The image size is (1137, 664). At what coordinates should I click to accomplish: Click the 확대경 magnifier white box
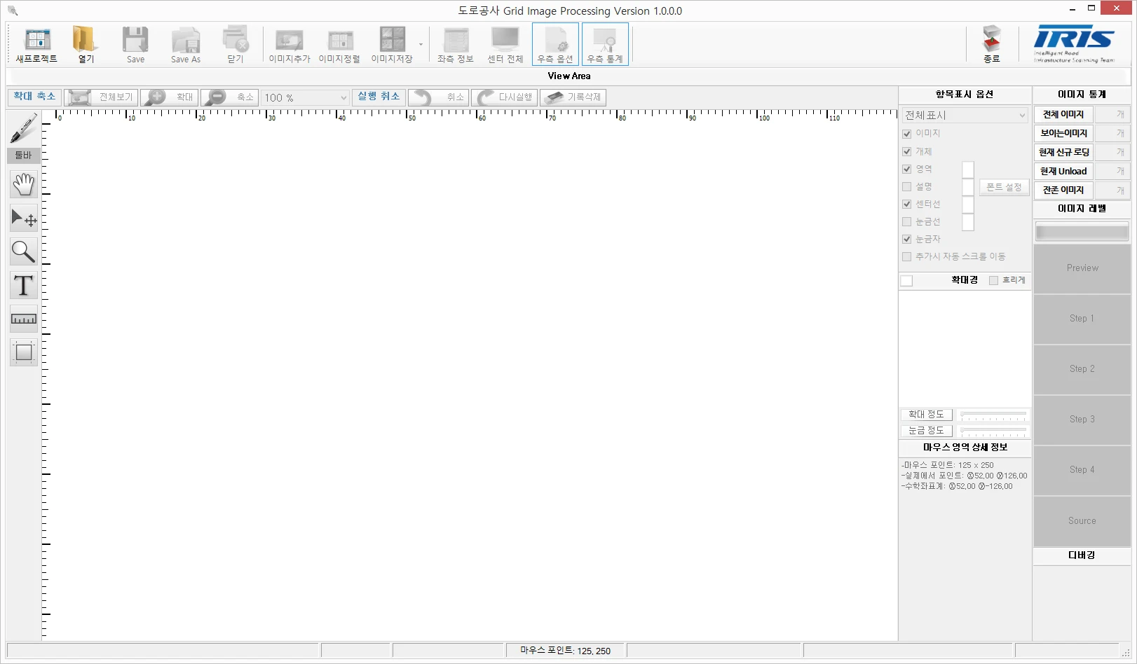pos(906,281)
